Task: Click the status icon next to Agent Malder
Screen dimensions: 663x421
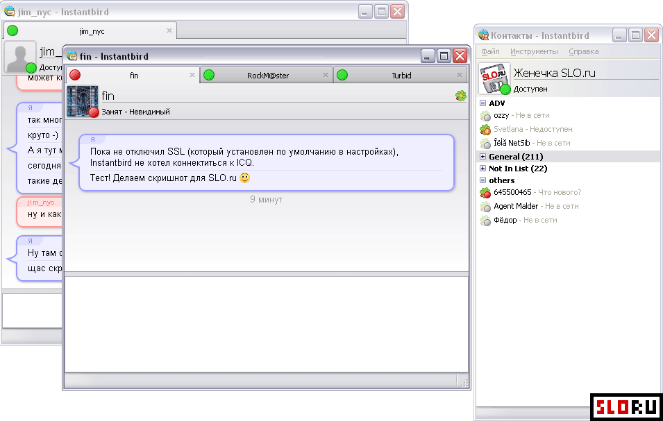Action: 485,207
